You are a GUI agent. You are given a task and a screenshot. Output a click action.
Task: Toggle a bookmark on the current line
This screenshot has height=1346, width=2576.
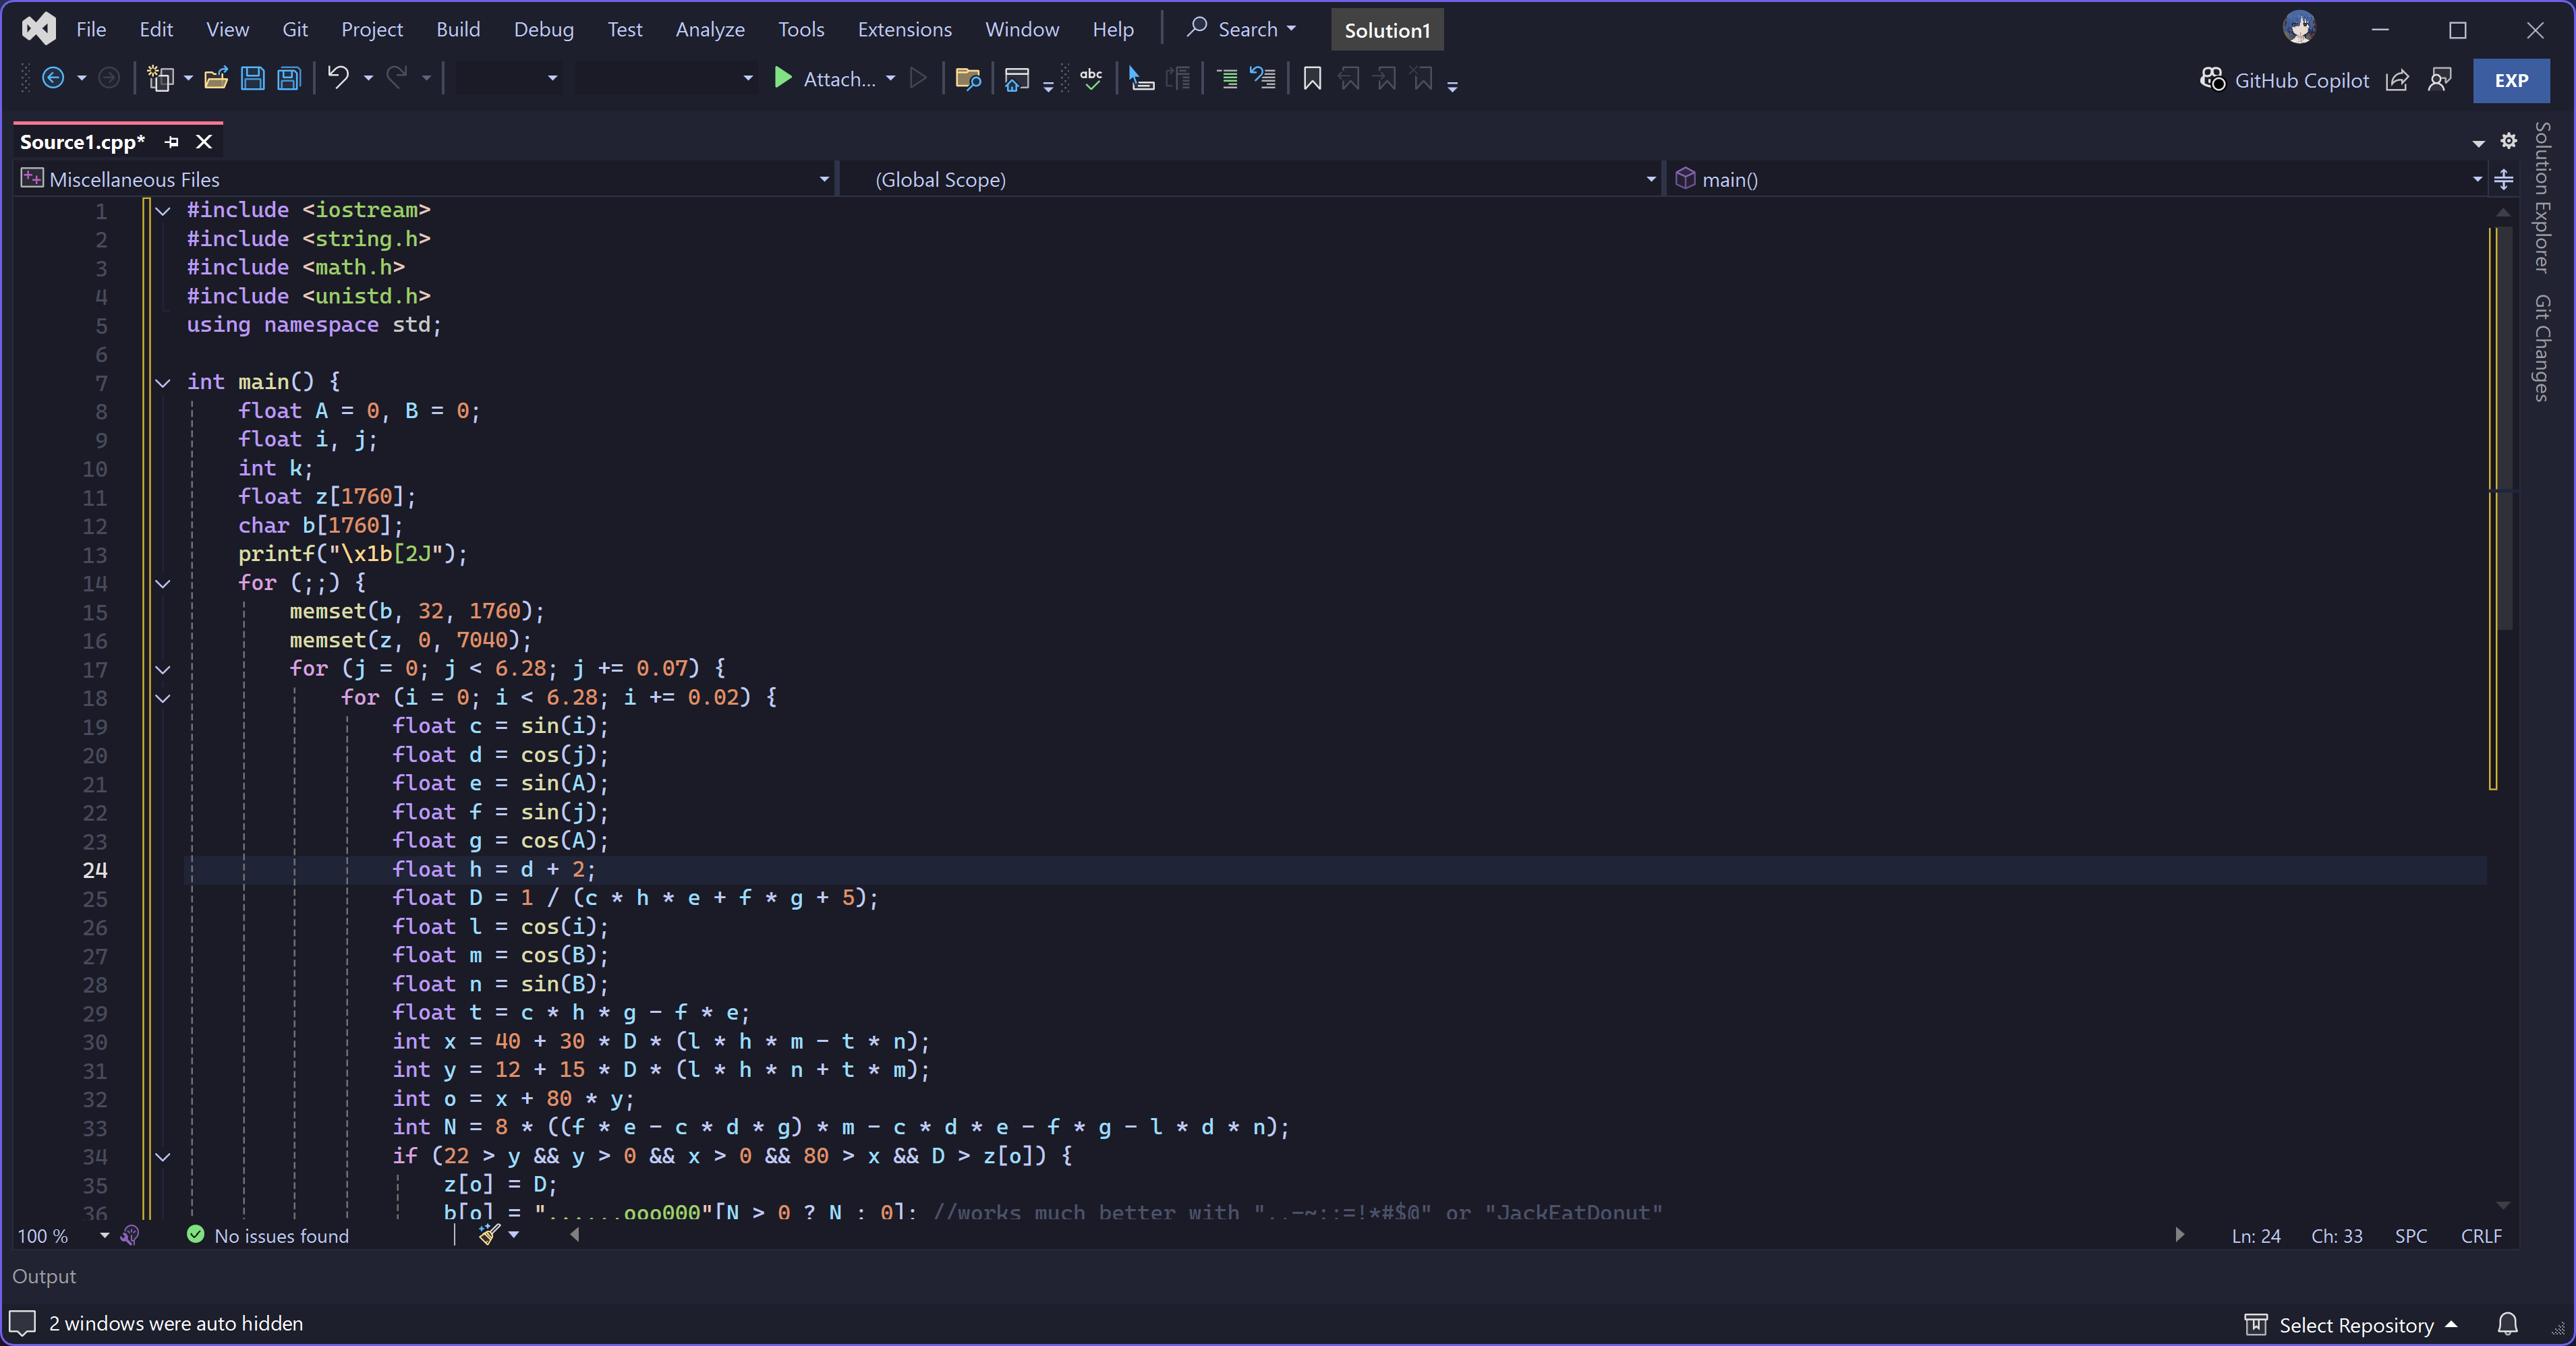pyautogui.click(x=1312, y=78)
